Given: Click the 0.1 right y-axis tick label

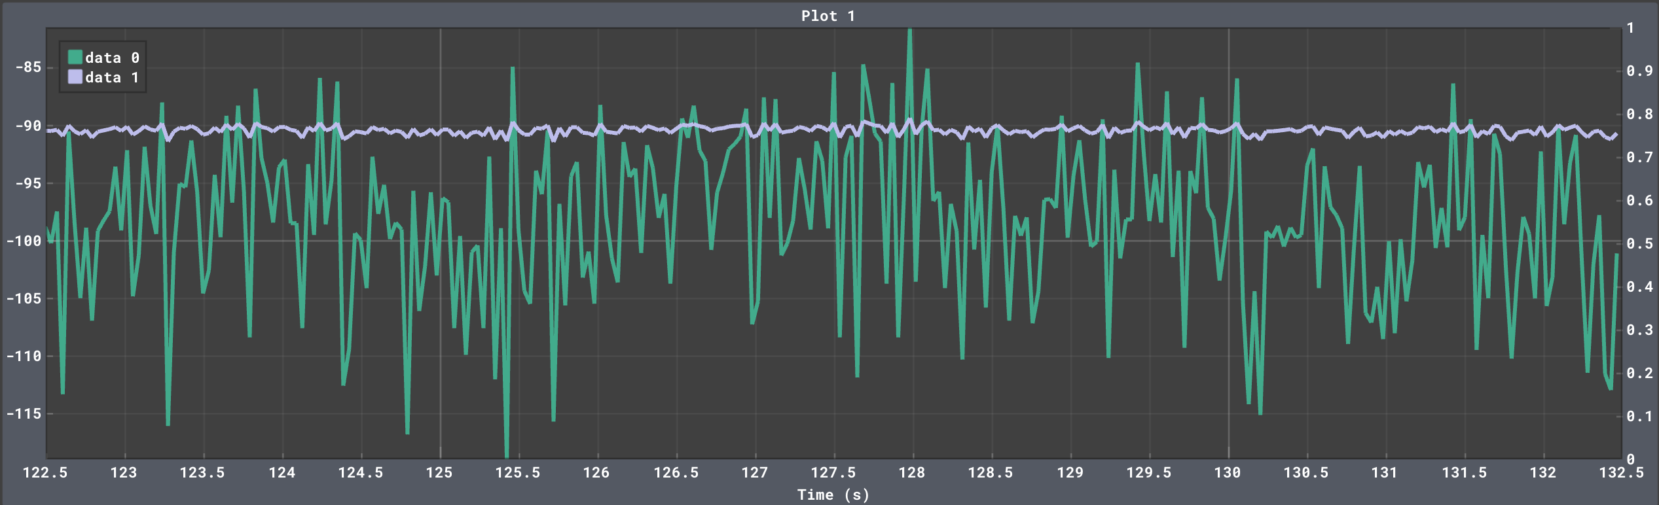Looking at the screenshot, I should coord(1639,416).
